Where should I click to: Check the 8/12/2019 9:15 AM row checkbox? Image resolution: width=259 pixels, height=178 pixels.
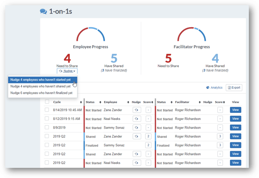click(47, 118)
